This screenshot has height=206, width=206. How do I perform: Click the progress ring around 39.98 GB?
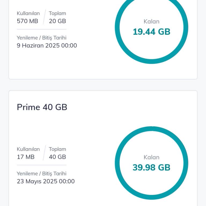click(x=117, y=163)
